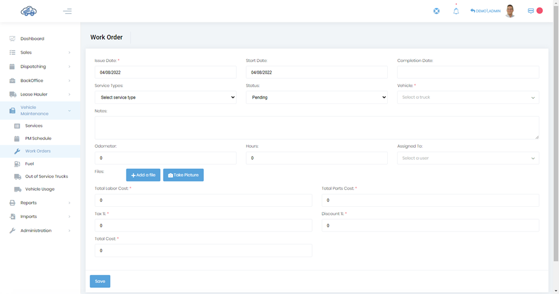Click the Take Picture button

(x=183, y=175)
